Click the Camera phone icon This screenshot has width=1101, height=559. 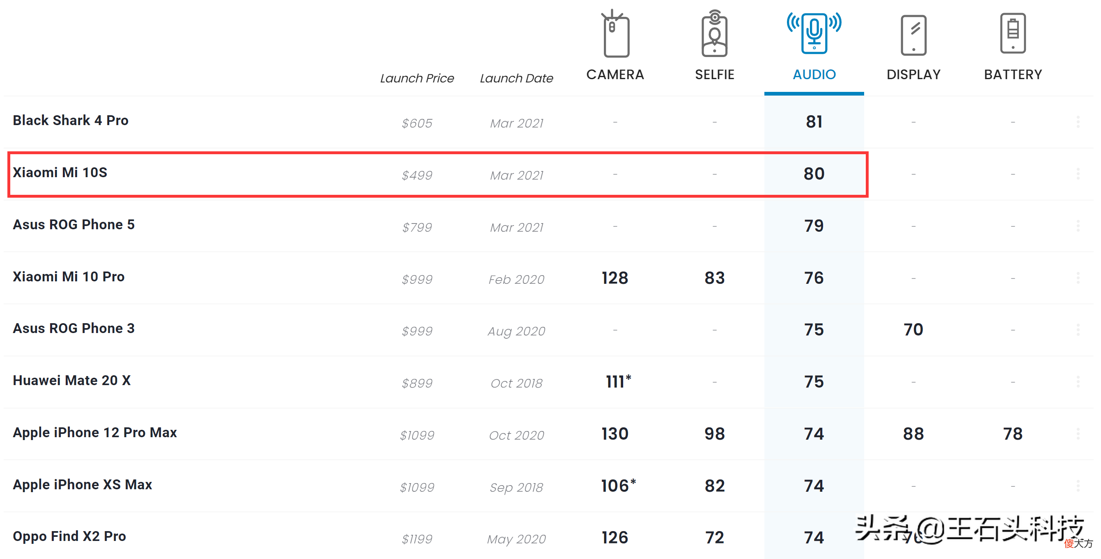(x=615, y=33)
